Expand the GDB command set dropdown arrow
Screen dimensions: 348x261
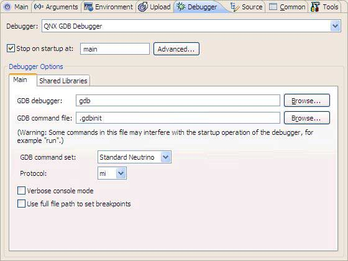point(165,157)
